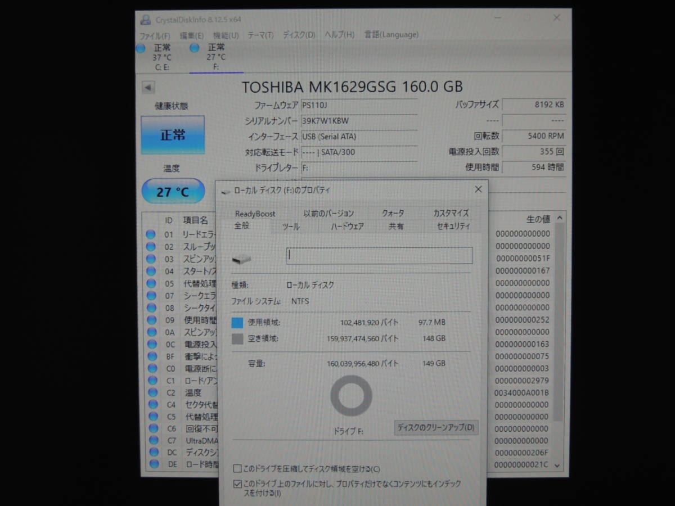
Task: Click the status orb for ID 08
Action: click(x=151, y=308)
